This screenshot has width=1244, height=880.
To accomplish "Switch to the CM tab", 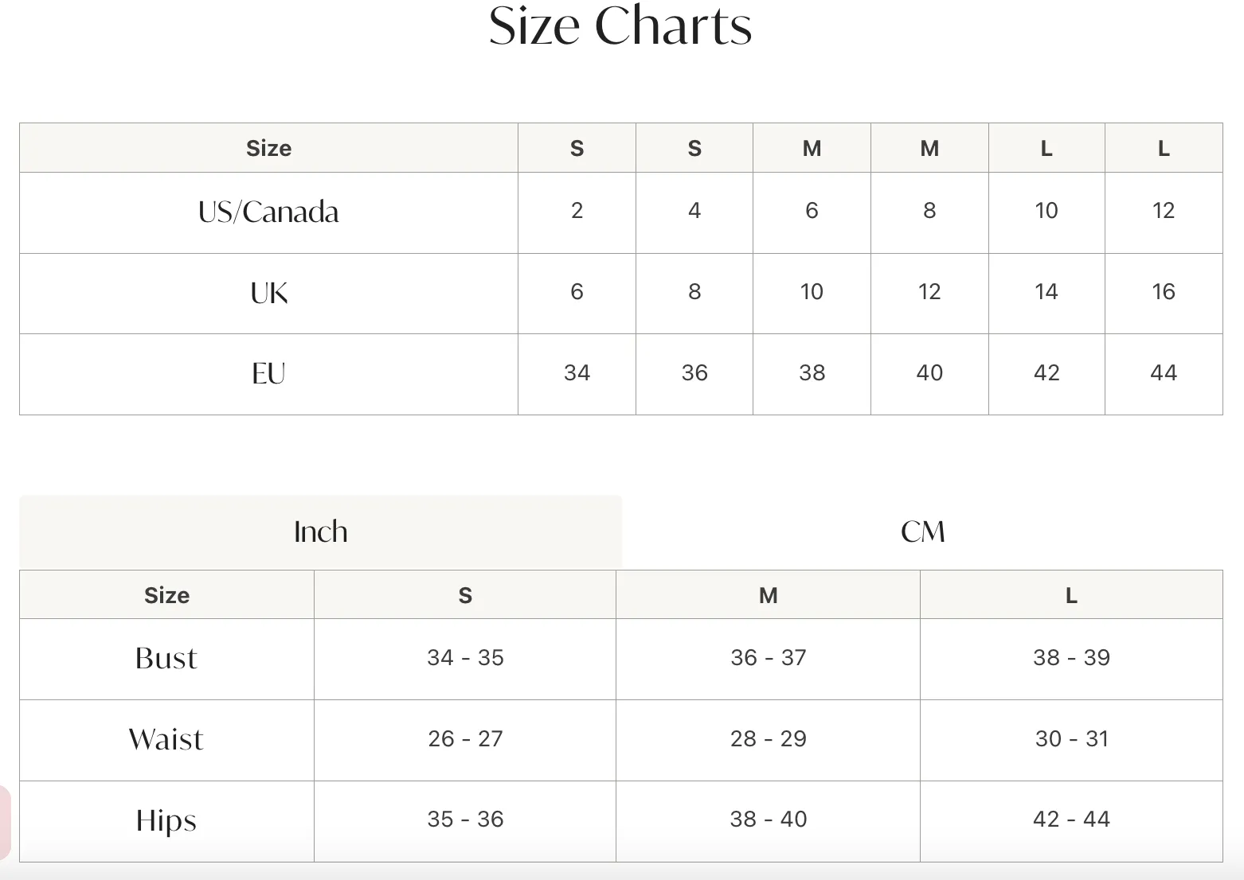I will (x=922, y=532).
